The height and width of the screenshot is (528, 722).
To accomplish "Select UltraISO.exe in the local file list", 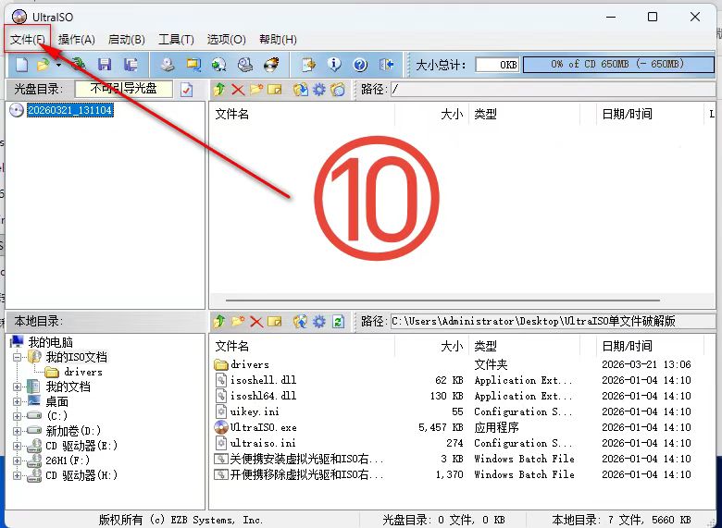I will [x=264, y=427].
